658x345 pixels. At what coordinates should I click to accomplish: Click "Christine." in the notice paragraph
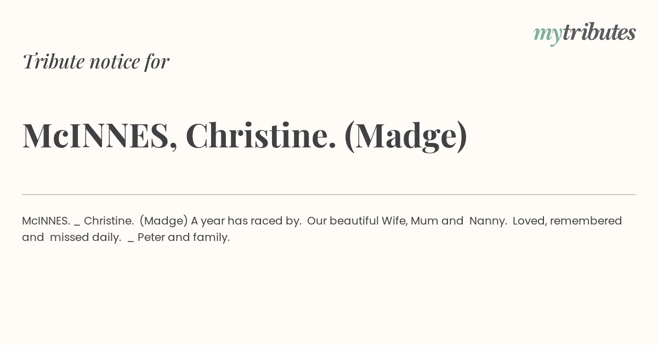[109, 221]
